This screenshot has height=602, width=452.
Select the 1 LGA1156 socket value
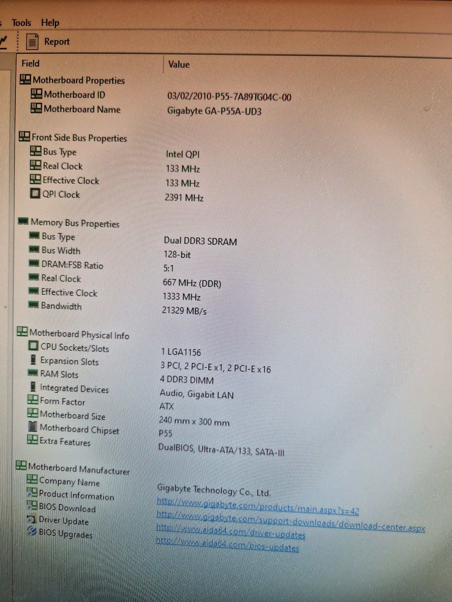181,352
